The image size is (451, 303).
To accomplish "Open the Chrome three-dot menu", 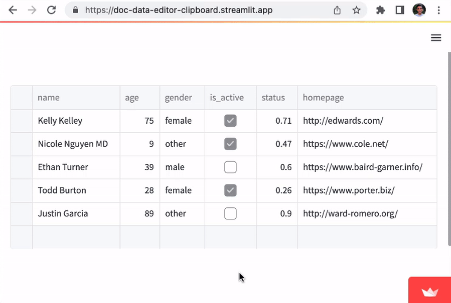I will coord(439,10).
